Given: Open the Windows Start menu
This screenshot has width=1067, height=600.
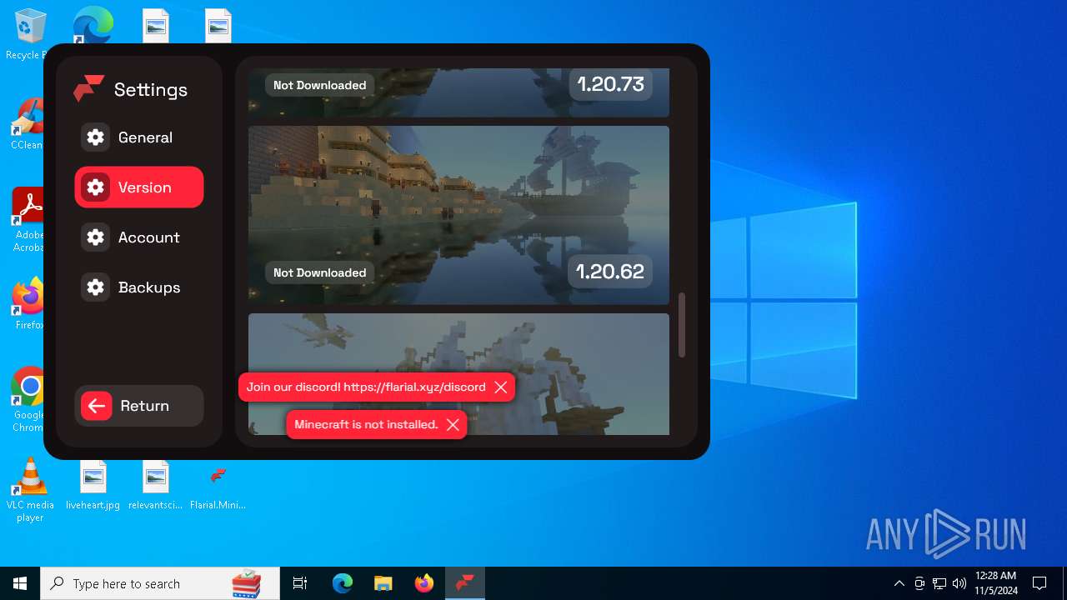Looking at the screenshot, I should 20,583.
